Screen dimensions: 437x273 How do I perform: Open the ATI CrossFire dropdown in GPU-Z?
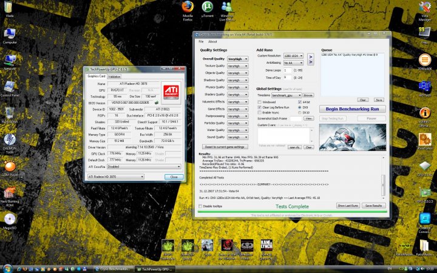(144, 167)
